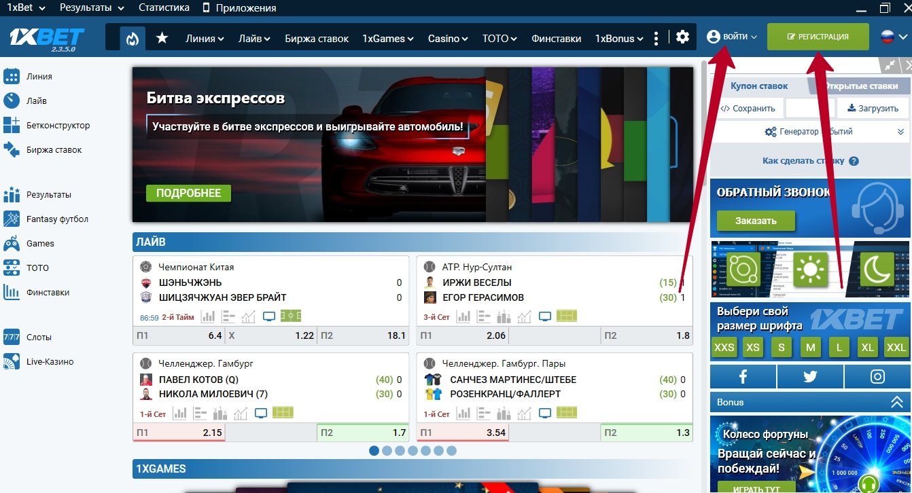Viewport: 912px width, 493px height.
Task: Click the coupon code input field
Action: click(810, 109)
